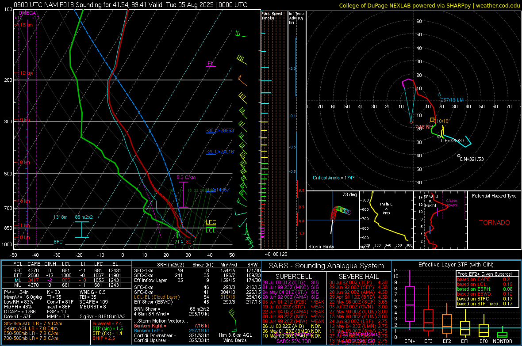Select the highlighted ML parcel row
Image resolution: width=522 pixels, height=346 pixels.
(x=66, y=280)
